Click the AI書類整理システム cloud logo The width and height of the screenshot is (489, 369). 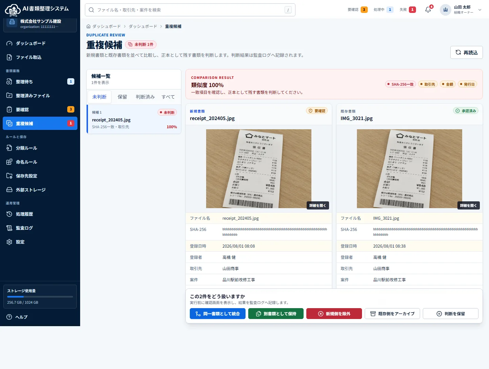13,10
